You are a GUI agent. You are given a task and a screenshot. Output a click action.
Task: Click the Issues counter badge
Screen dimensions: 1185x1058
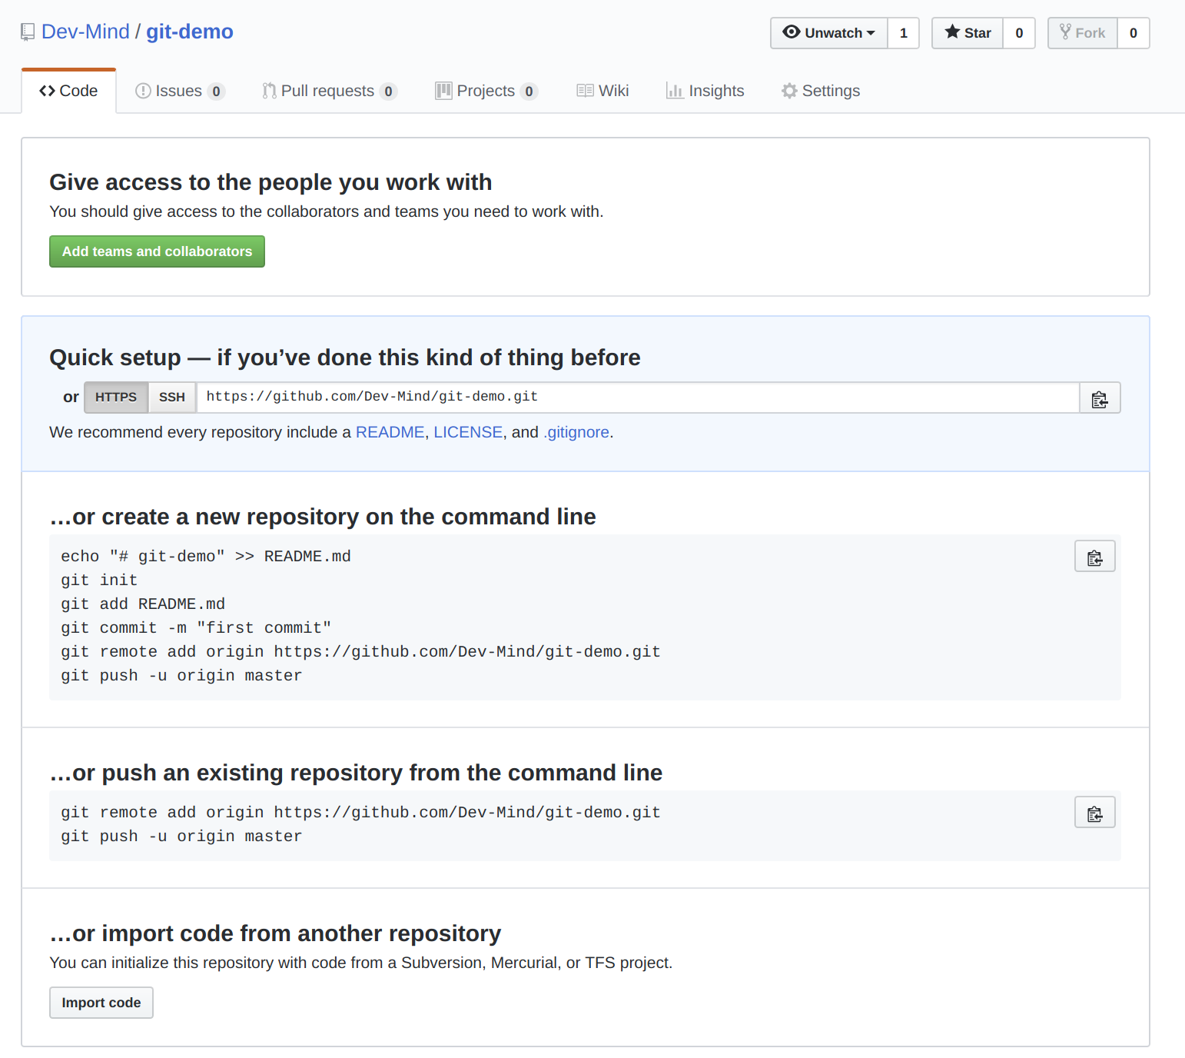tap(217, 91)
